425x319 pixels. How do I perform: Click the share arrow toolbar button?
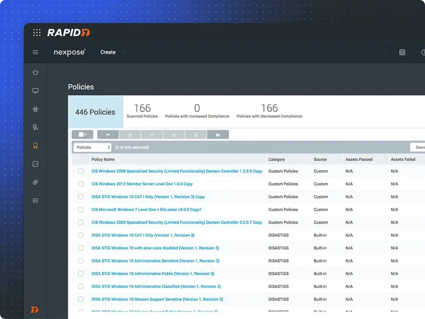tap(108, 135)
